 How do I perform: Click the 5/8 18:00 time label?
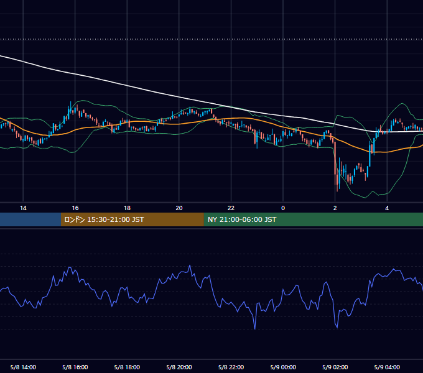pos(127,367)
